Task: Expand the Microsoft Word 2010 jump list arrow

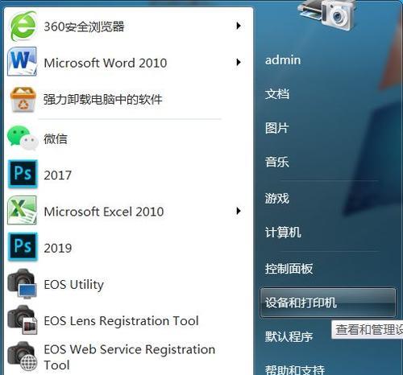Action: click(x=238, y=63)
